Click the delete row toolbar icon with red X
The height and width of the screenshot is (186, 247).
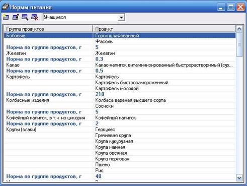[35, 17]
